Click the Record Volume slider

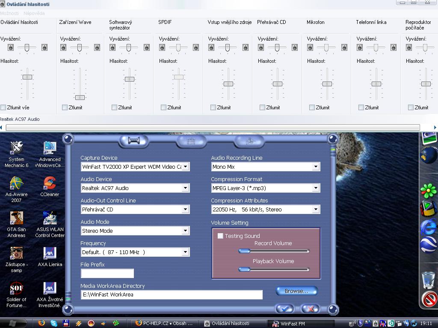click(x=274, y=251)
